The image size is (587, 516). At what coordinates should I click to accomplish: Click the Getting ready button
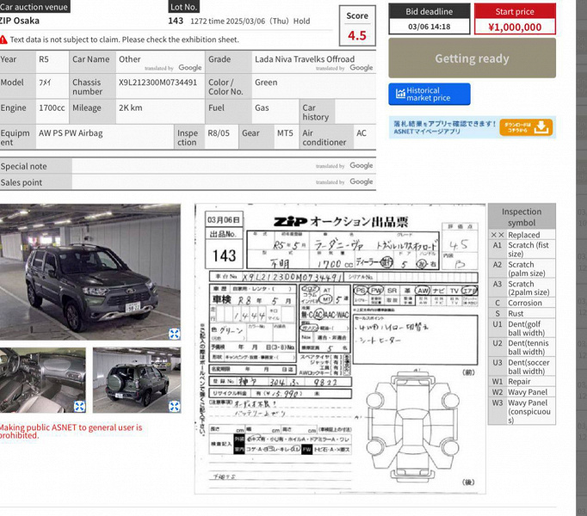(x=472, y=58)
